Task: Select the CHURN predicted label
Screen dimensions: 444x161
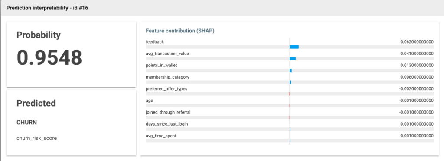Action: [x=26, y=123]
